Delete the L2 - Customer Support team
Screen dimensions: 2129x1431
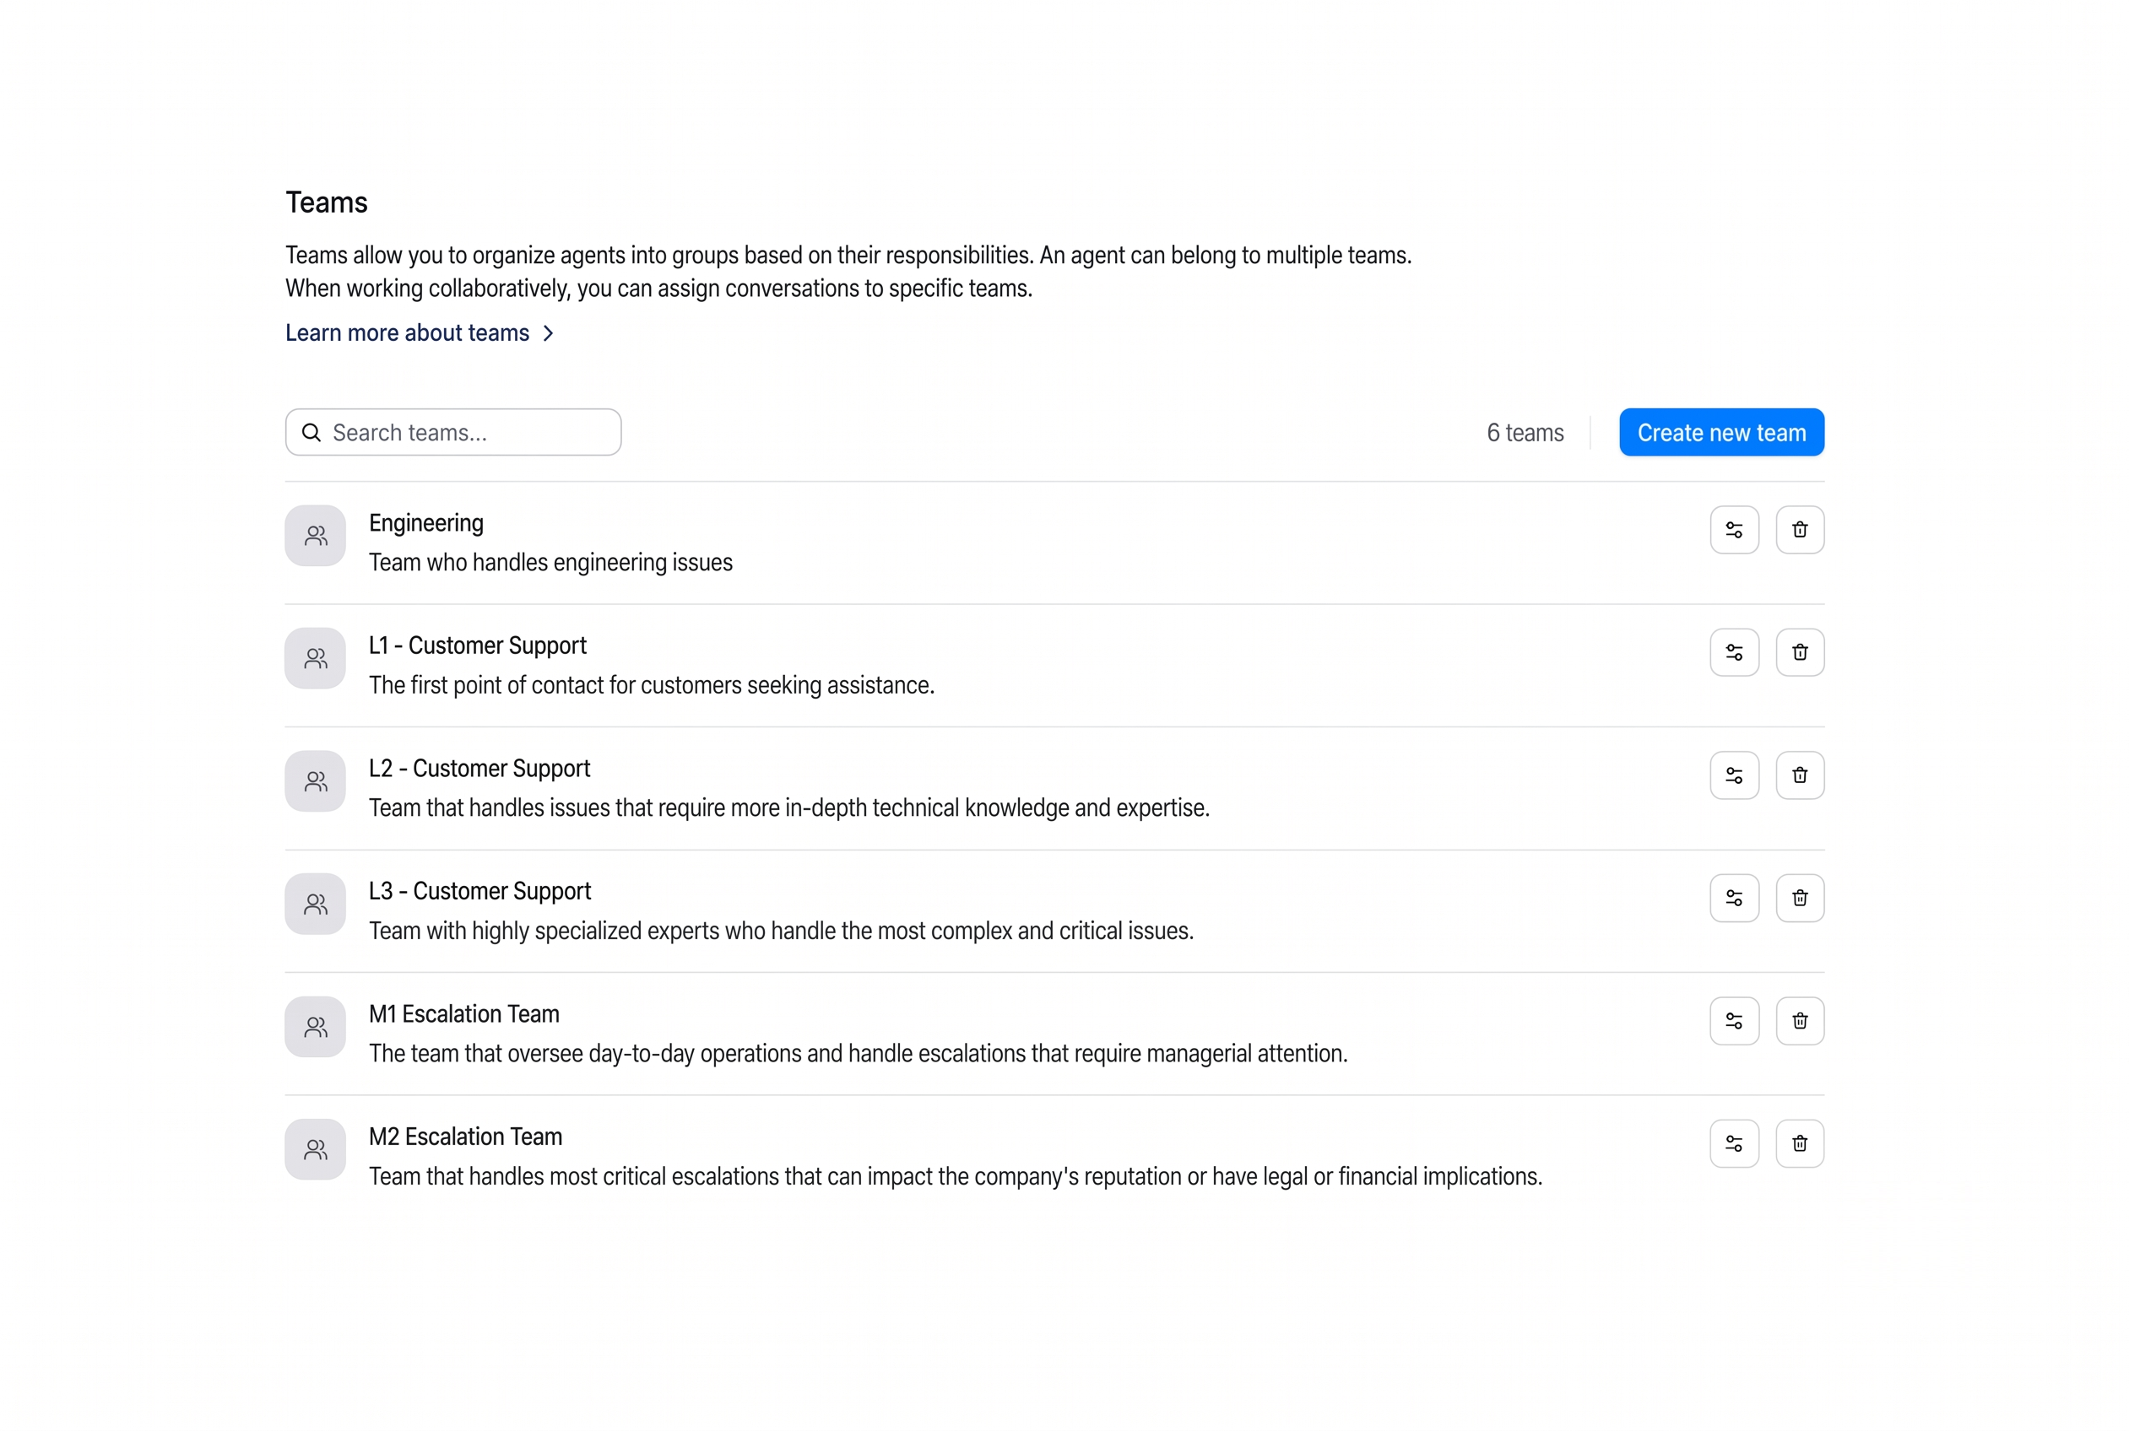coord(1800,775)
